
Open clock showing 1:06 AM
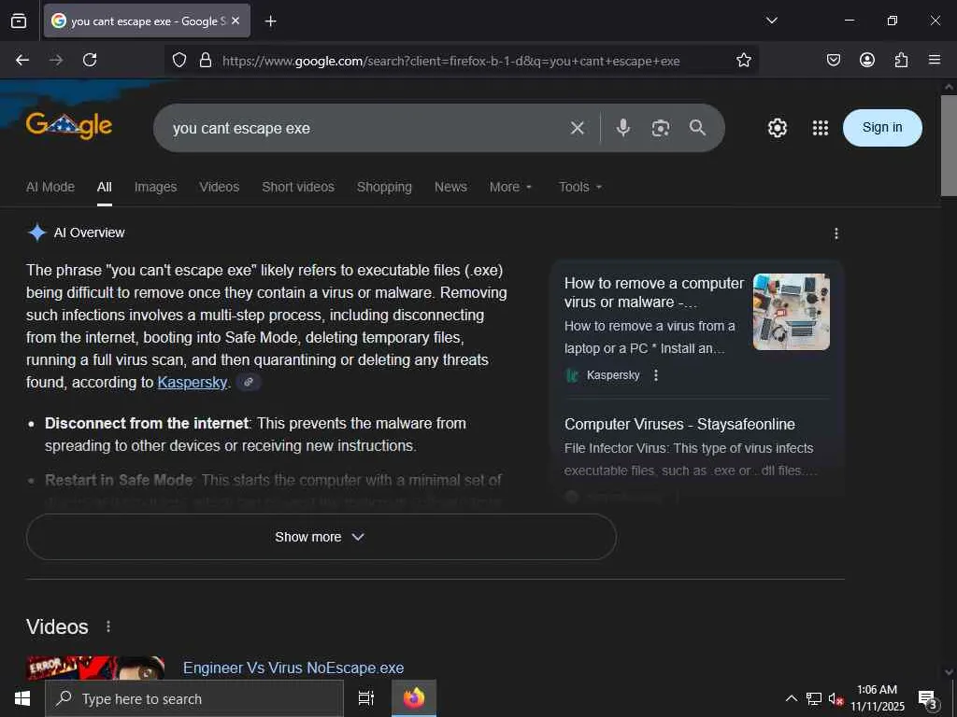click(x=877, y=698)
